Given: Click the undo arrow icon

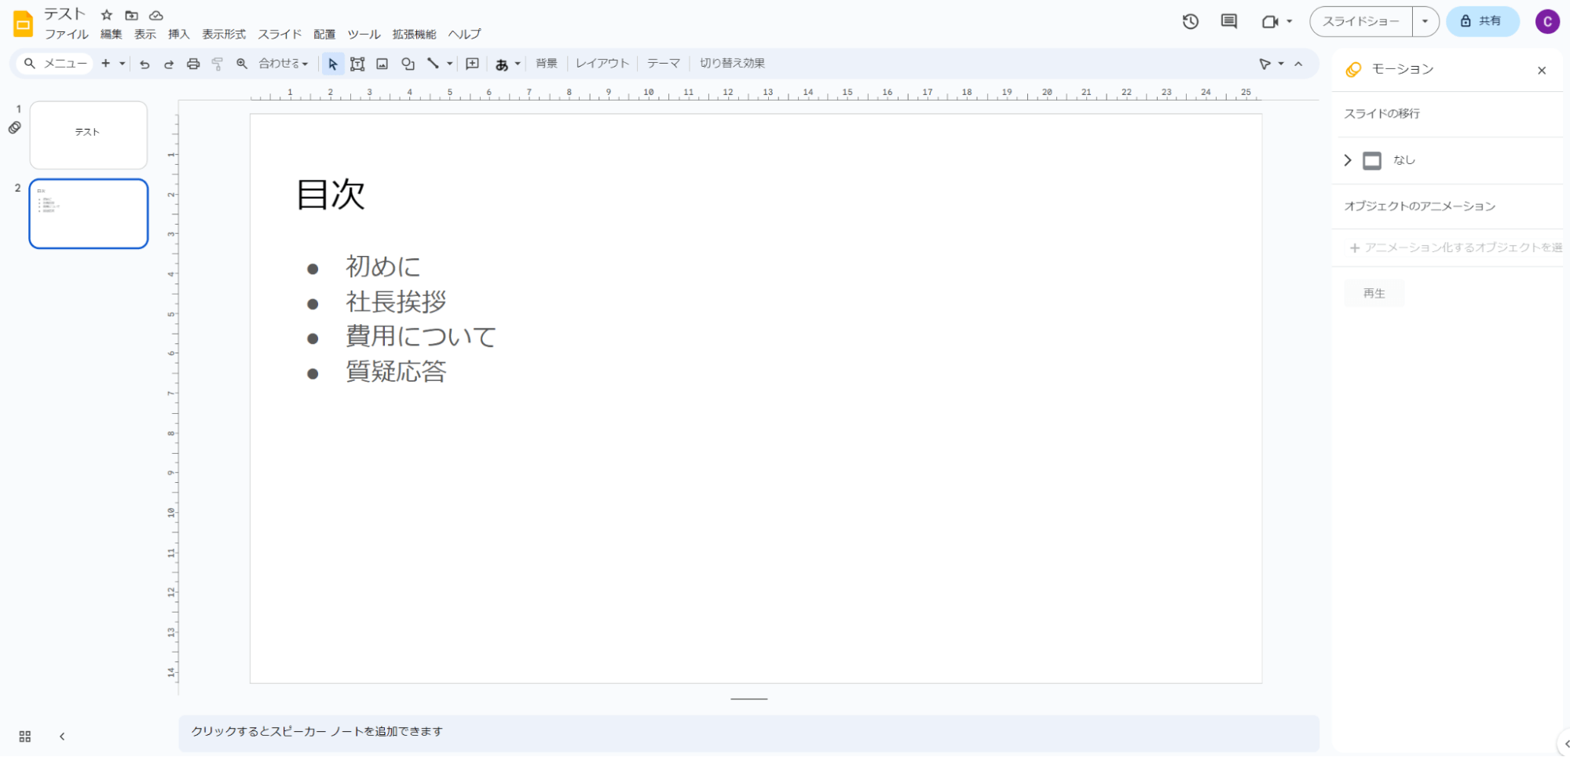Looking at the screenshot, I should [145, 64].
